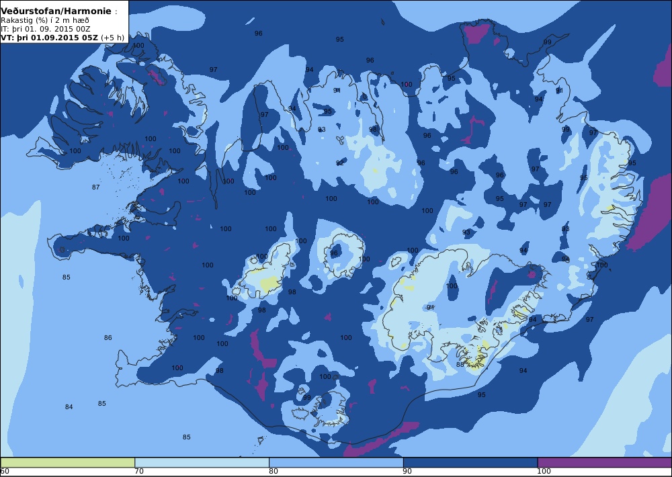Viewport: 672px width, 477px height.
Task: Click the '87' humidity value on map
Action: point(96,187)
